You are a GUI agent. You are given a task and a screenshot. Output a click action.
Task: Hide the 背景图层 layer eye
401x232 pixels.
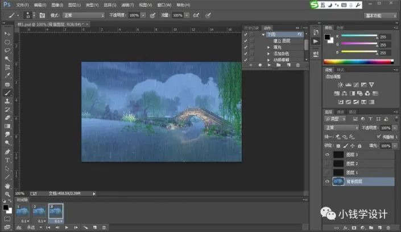[x=328, y=182]
